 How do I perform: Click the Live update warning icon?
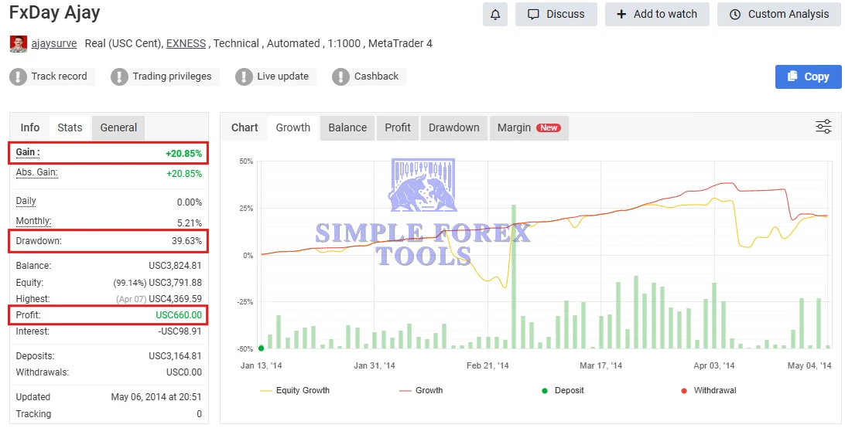[244, 76]
